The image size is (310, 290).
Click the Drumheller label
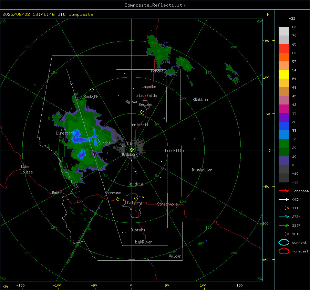coord(202,170)
